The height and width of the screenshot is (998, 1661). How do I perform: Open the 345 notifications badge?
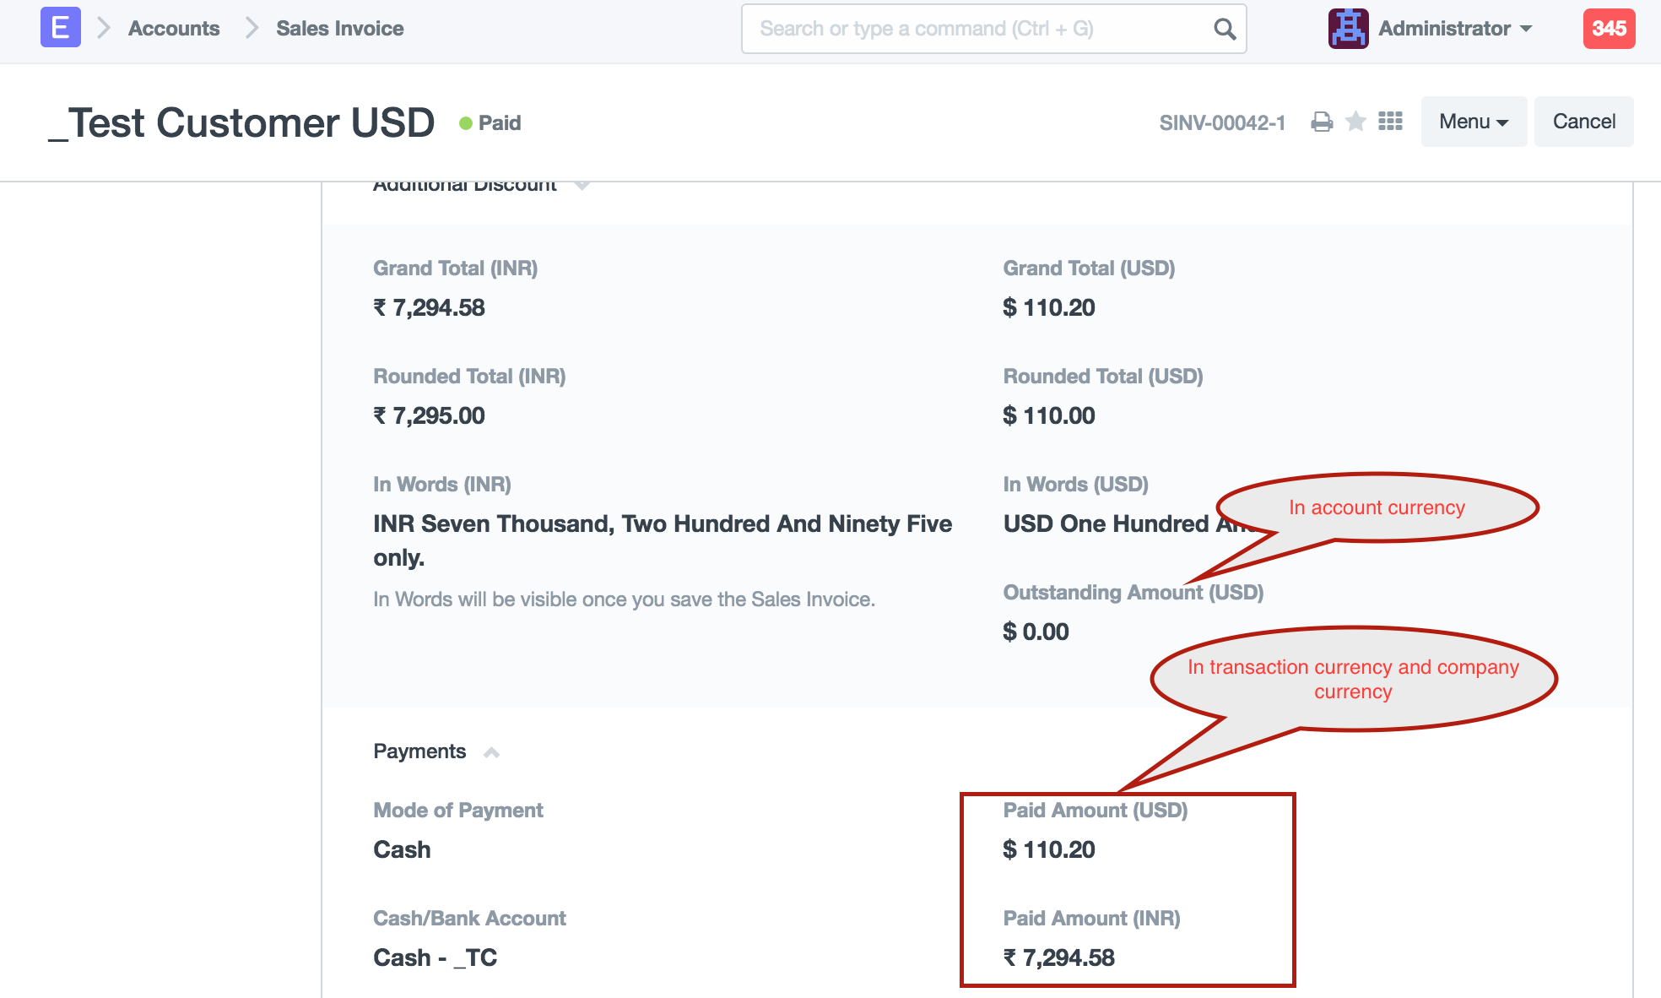click(x=1609, y=29)
